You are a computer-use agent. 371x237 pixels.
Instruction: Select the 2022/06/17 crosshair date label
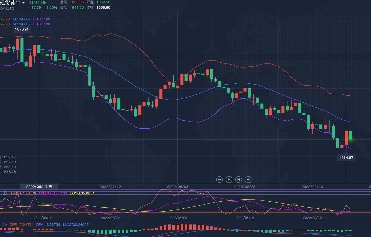pos(39,187)
